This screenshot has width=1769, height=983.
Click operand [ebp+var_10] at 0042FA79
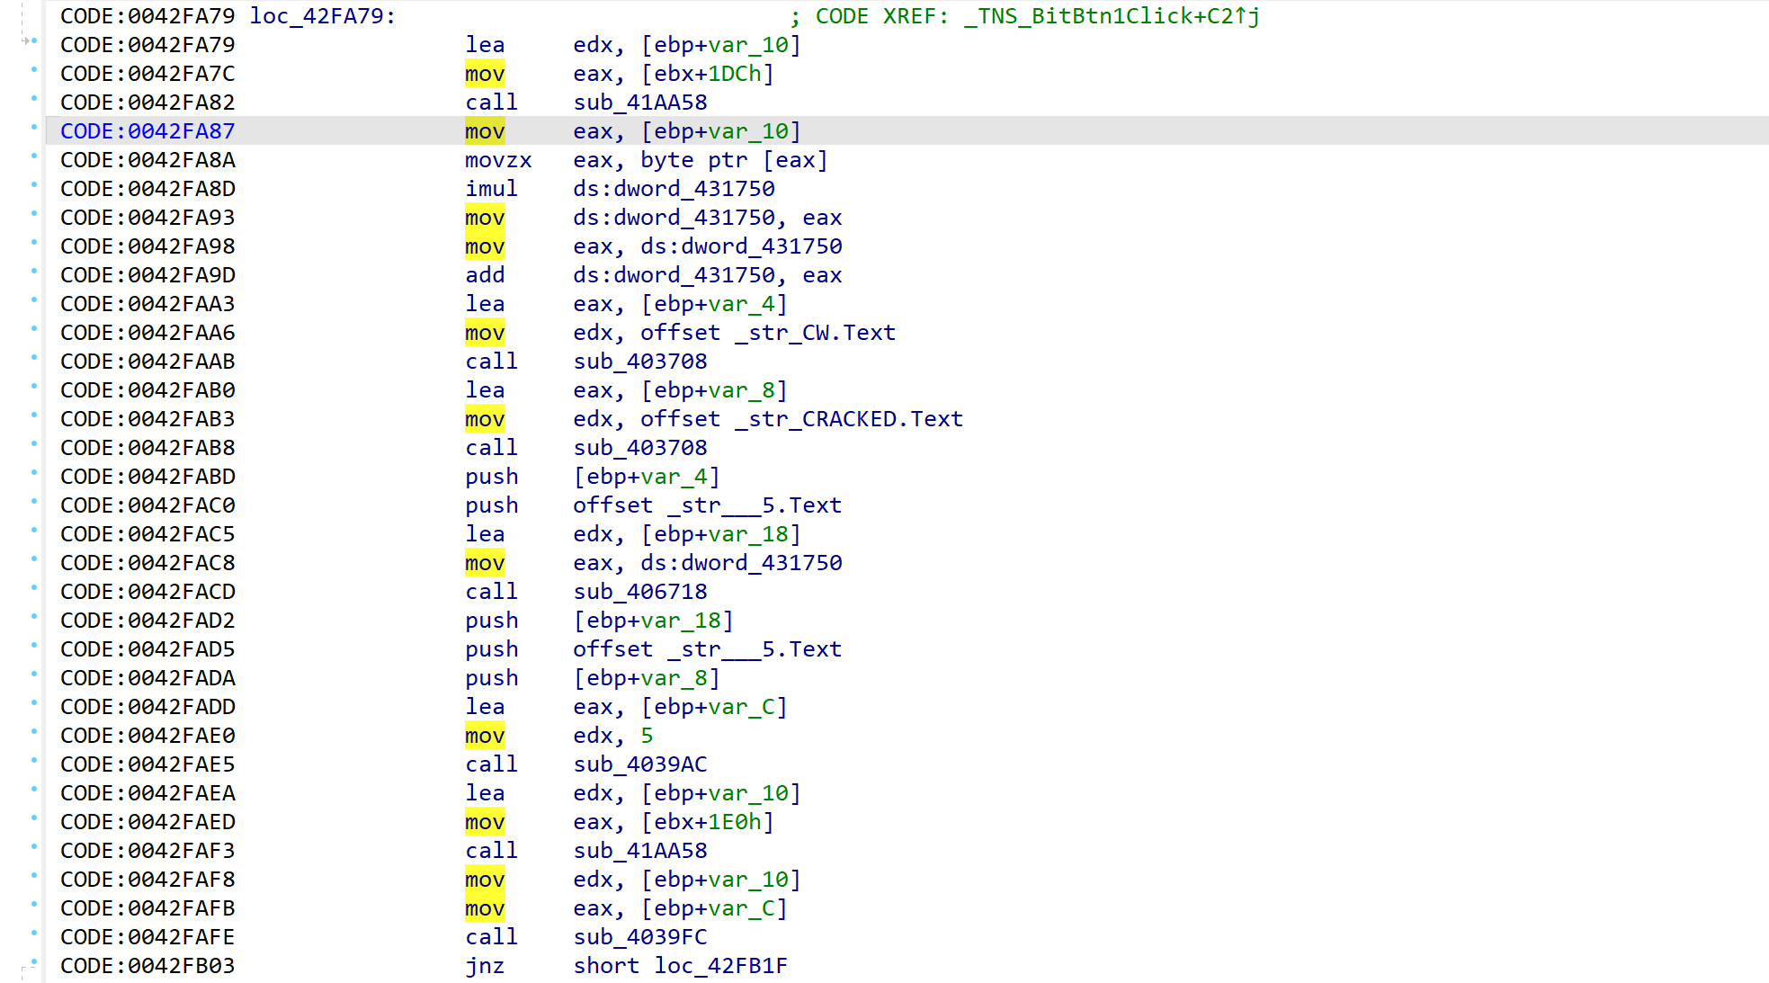point(721,45)
